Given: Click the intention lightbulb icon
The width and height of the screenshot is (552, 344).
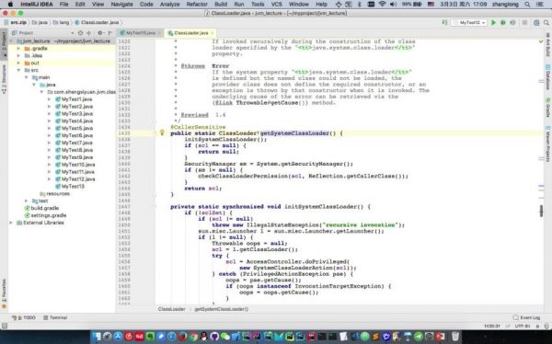Looking at the screenshot, I should coord(162,132).
